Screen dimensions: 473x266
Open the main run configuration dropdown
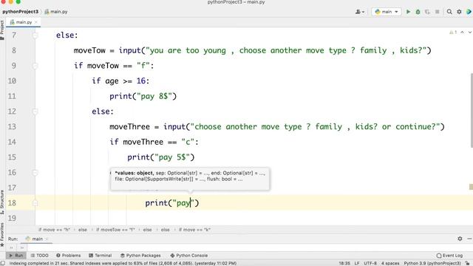click(387, 12)
